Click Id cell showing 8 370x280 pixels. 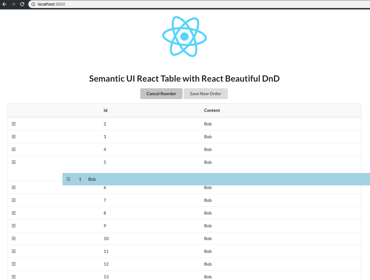(105, 213)
